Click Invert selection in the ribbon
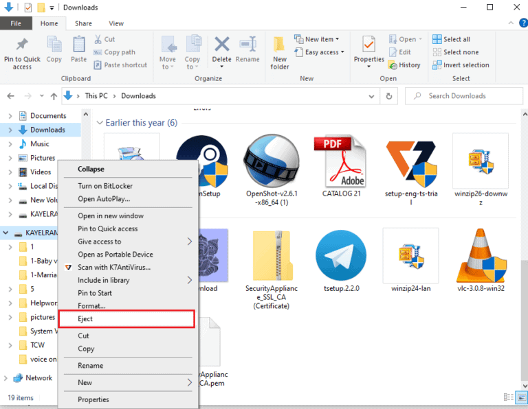This screenshot has width=528, height=409. [461, 65]
